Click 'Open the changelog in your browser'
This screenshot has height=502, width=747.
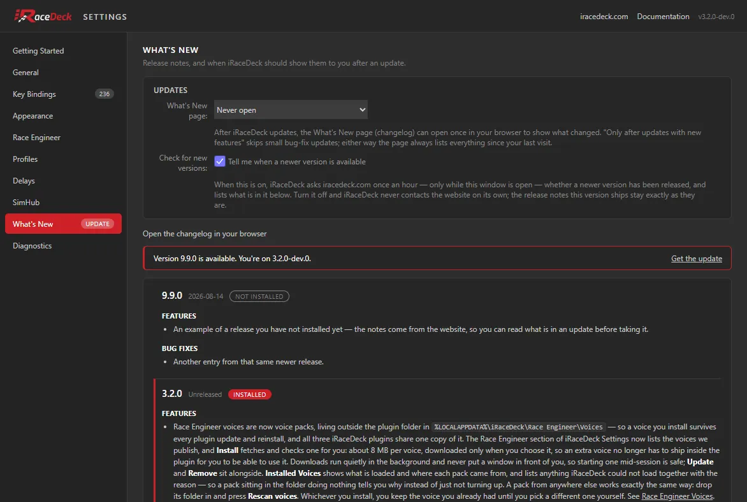click(205, 234)
